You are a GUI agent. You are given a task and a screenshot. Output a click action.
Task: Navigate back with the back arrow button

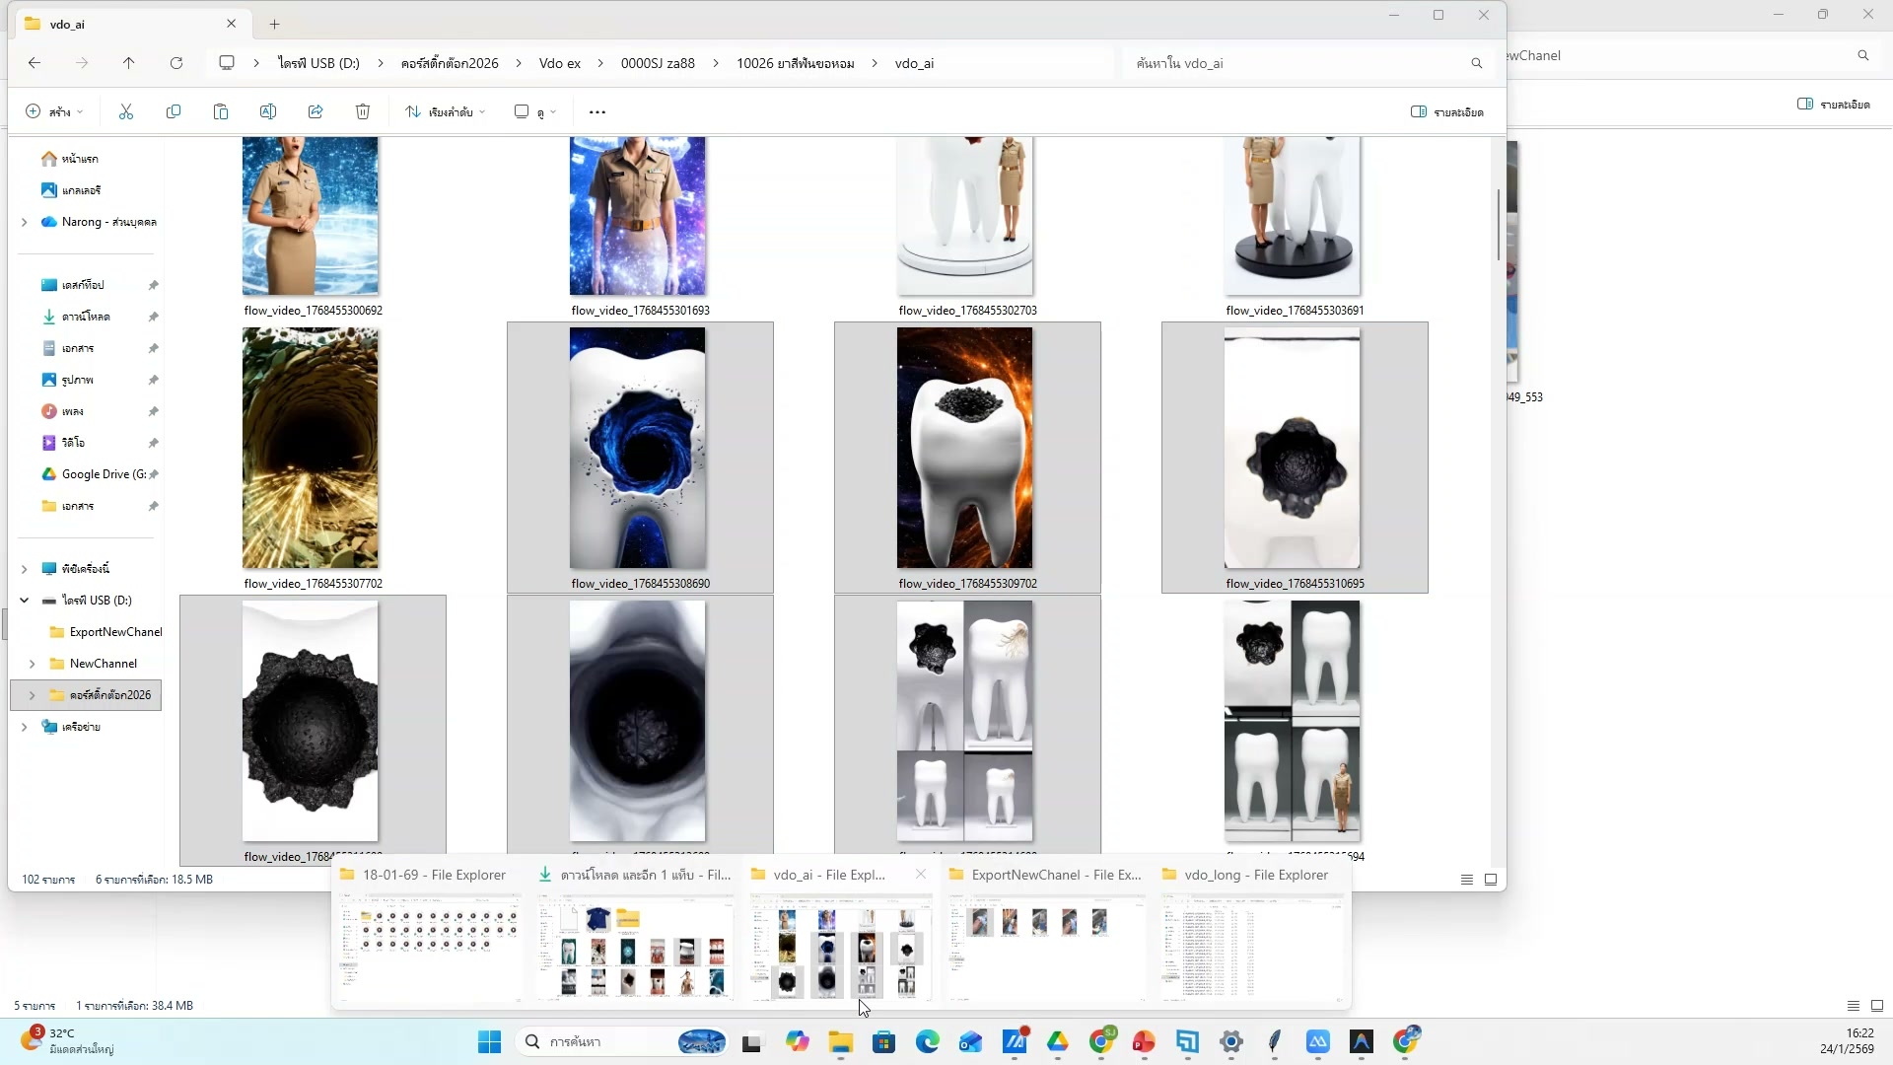(35, 62)
